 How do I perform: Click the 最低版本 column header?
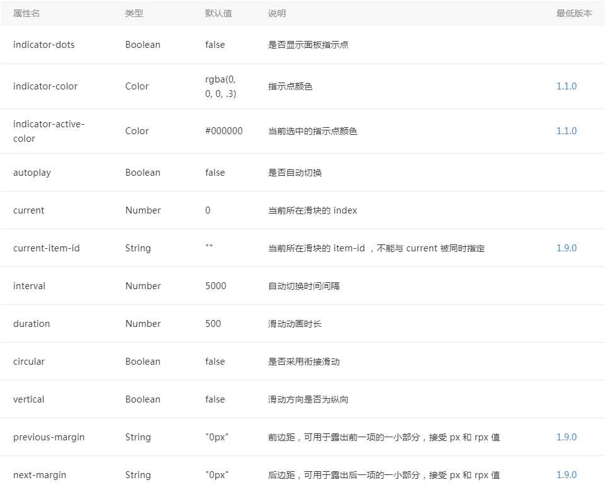(574, 13)
